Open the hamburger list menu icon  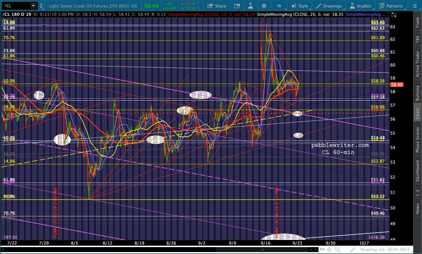pos(415,6)
